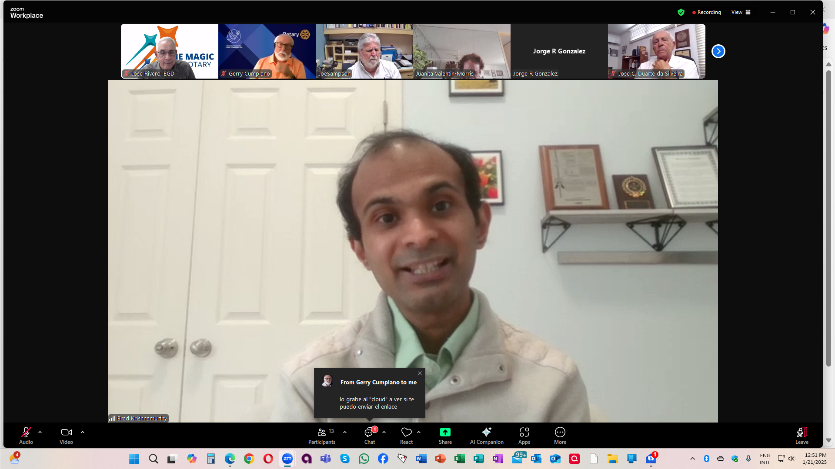Viewport: 835px width, 469px height.
Task: Open WhatsApp from the Windows taskbar
Action: (364, 459)
